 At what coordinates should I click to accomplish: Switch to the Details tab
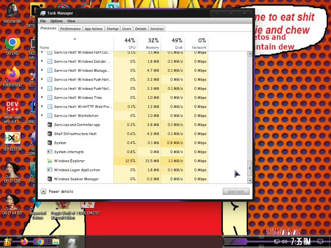click(x=141, y=29)
